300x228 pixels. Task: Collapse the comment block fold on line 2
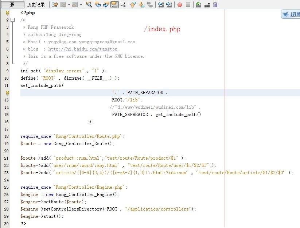tap(12, 20)
